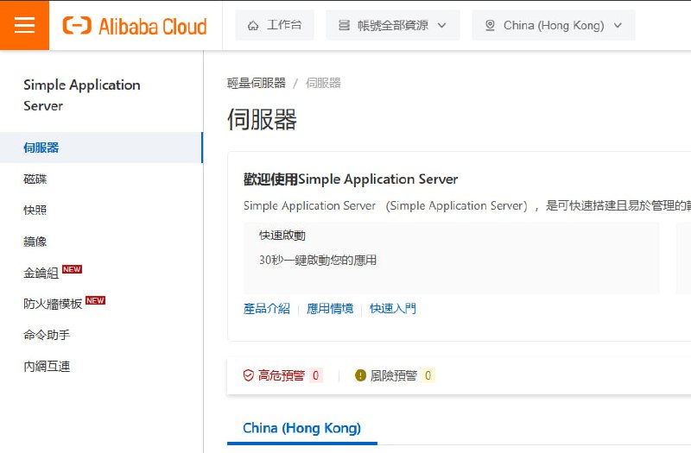The image size is (691, 453).
Task: Open the orange hamburger menu
Action: (x=24, y=25)
